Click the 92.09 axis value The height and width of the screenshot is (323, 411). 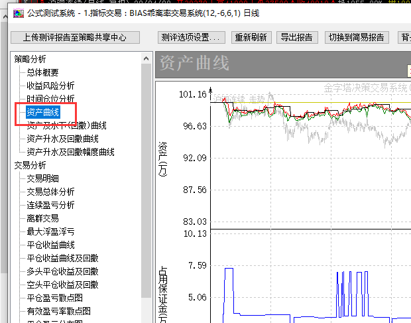195,158
